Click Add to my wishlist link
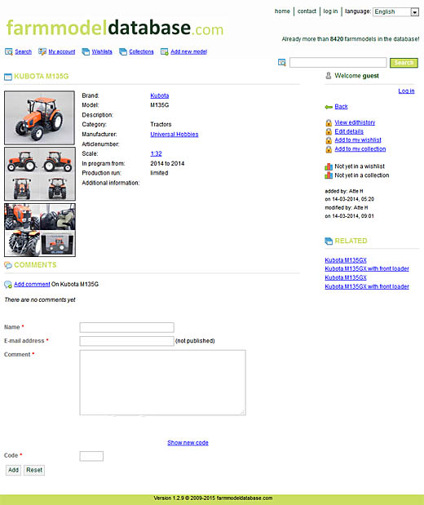424x505 pixels. click(x=358, y=140)
